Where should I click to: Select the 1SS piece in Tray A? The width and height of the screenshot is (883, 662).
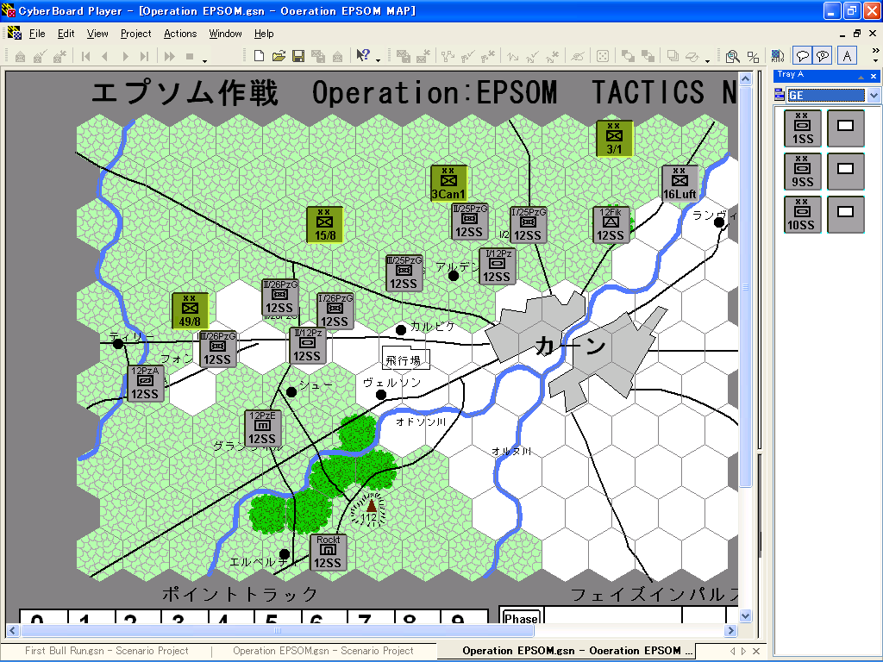click(803, 128)
